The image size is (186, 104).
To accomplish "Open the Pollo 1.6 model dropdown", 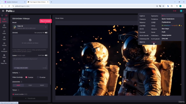I will coord(30,27).
